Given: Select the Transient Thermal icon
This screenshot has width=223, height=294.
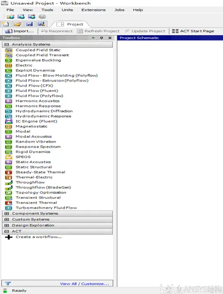Looking at the screenshot, I should click(x=8, y=203).
